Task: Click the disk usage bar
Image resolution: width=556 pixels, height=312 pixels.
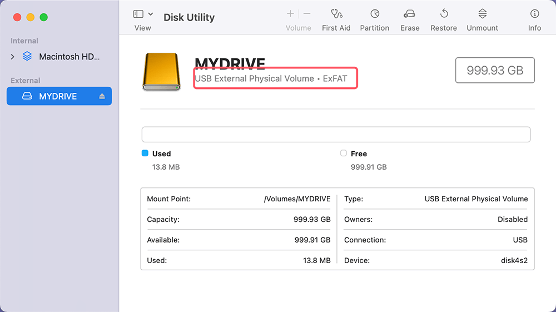Action: 336,135
